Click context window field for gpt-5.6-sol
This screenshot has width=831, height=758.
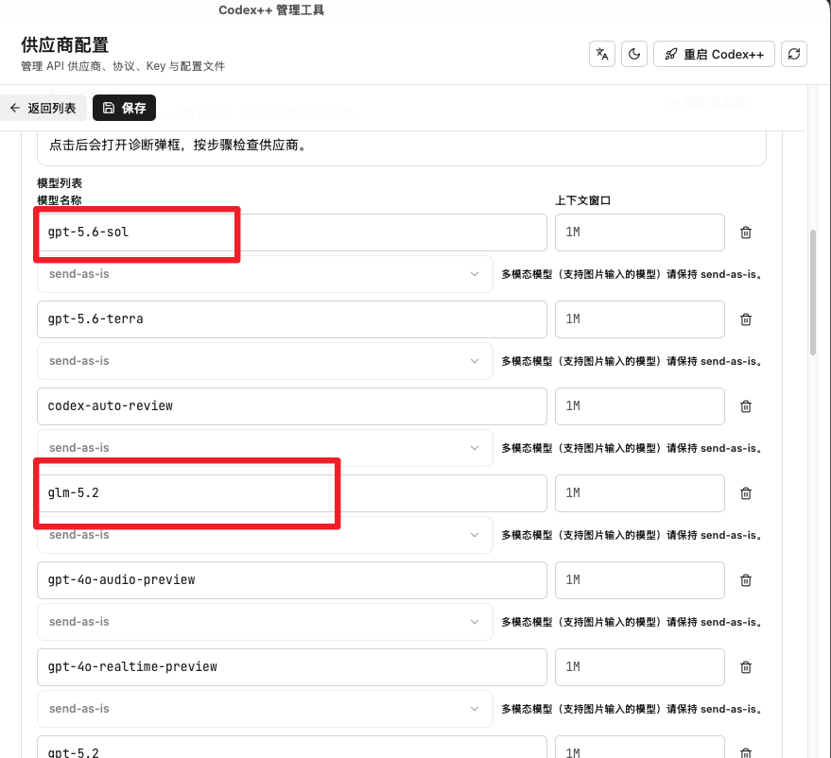tap(640, 233)
